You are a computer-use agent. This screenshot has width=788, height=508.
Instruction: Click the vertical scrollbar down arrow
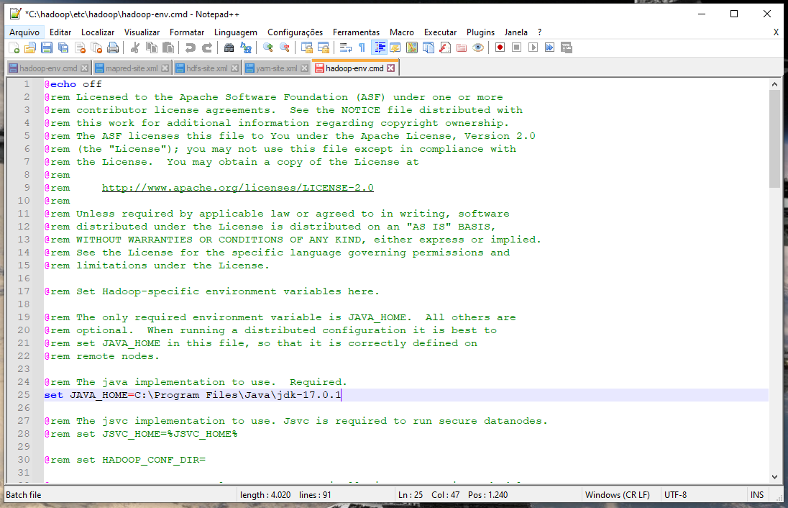click(774, 477)
